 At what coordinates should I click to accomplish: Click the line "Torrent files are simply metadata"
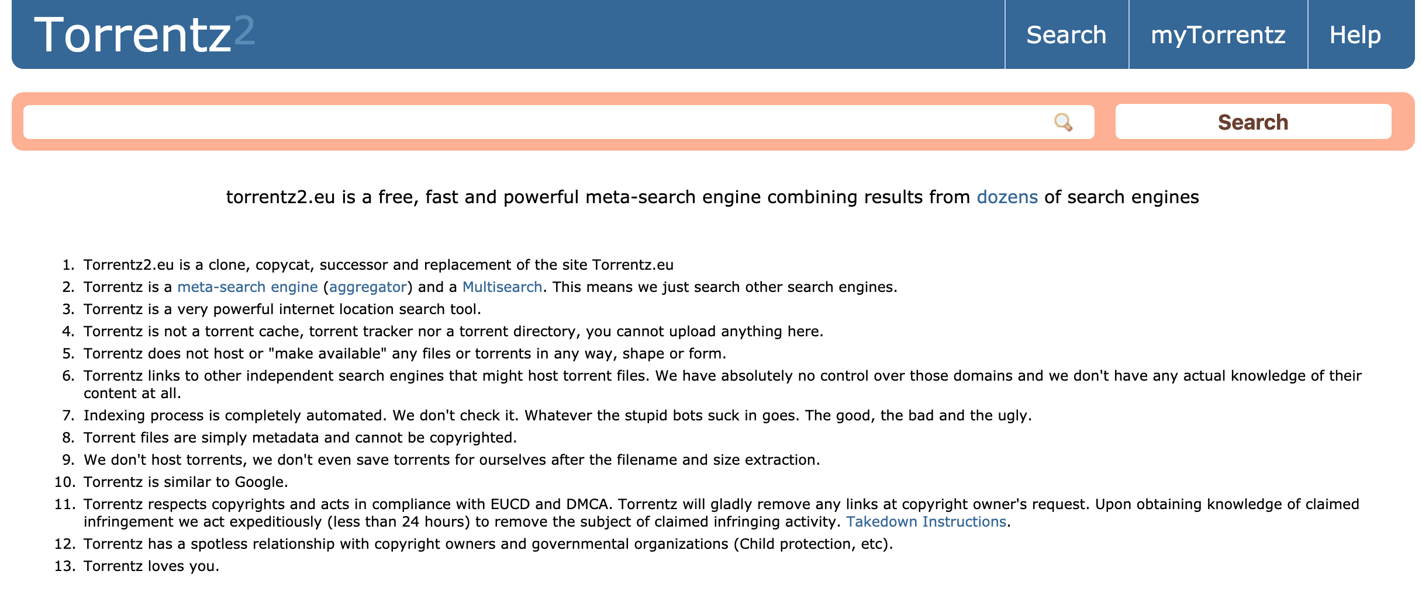(x=300, y=438)
